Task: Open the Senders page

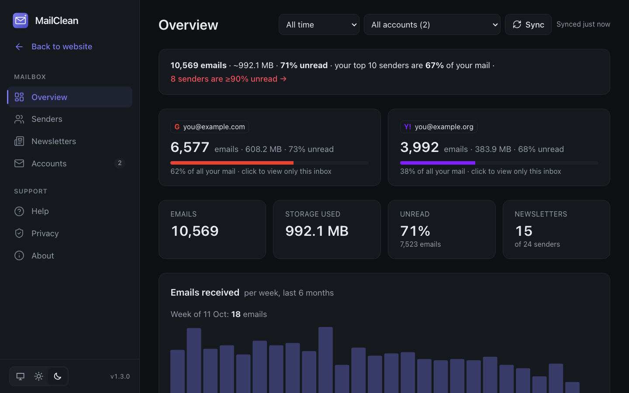Action: 70,119
